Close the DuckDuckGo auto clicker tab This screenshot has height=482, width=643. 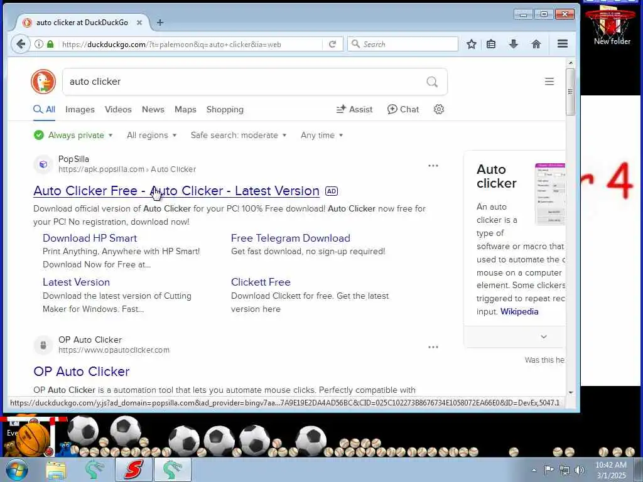[x=139, y=23]
